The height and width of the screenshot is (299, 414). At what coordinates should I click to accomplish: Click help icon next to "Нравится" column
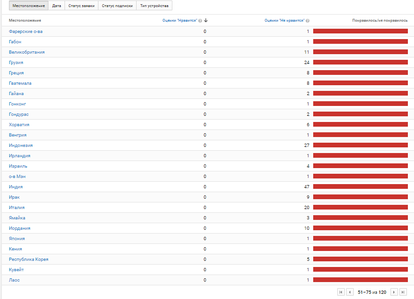pos(200,21)
